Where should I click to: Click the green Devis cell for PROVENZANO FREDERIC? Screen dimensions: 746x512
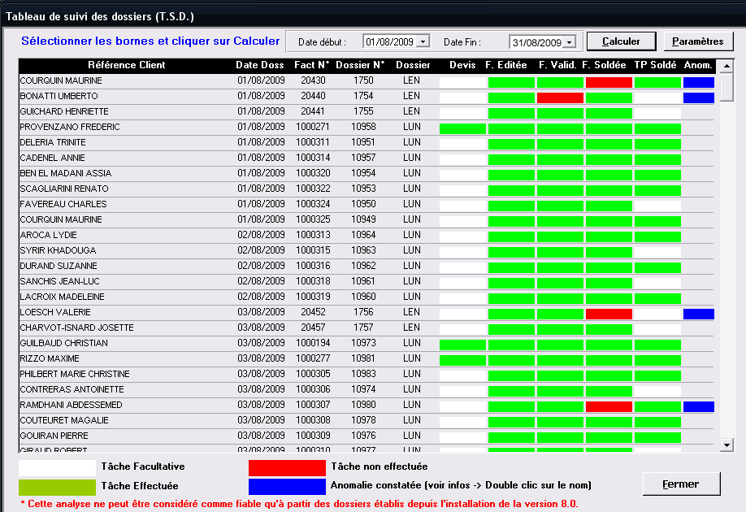[462, 128]
